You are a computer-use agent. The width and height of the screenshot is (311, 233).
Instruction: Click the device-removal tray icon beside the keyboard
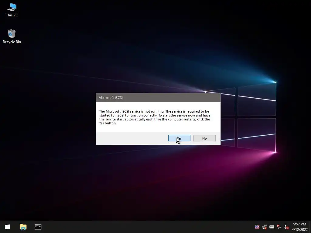279,227
